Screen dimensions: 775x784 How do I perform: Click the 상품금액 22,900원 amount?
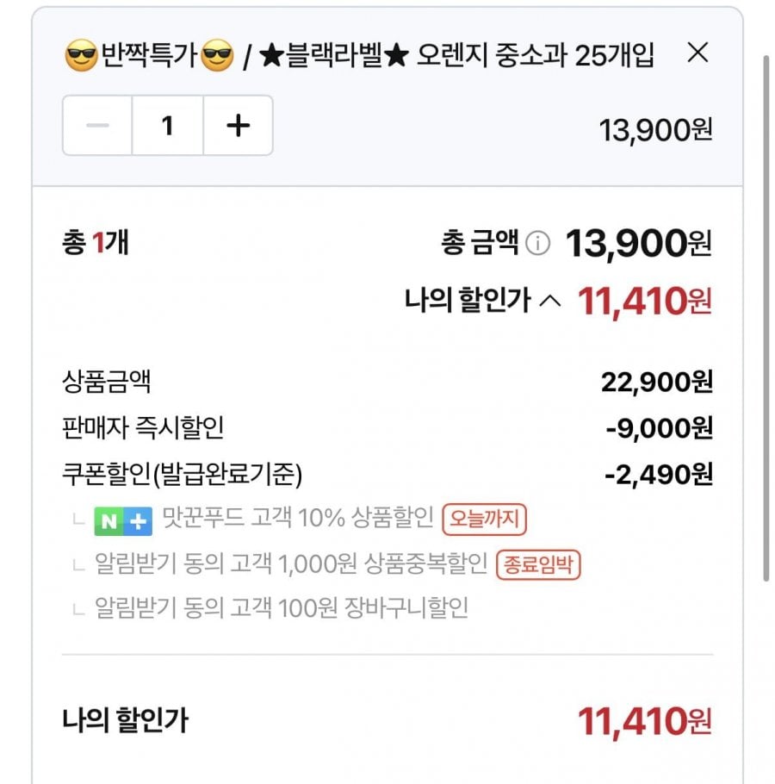point(656,382)
